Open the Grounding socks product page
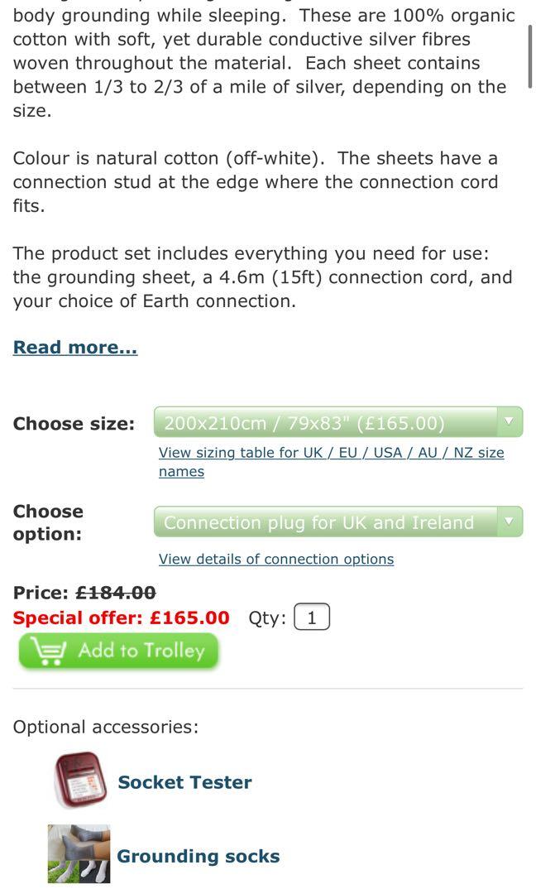Image resolution: width=536 pixels, height=894 pixels. (199, 857)
